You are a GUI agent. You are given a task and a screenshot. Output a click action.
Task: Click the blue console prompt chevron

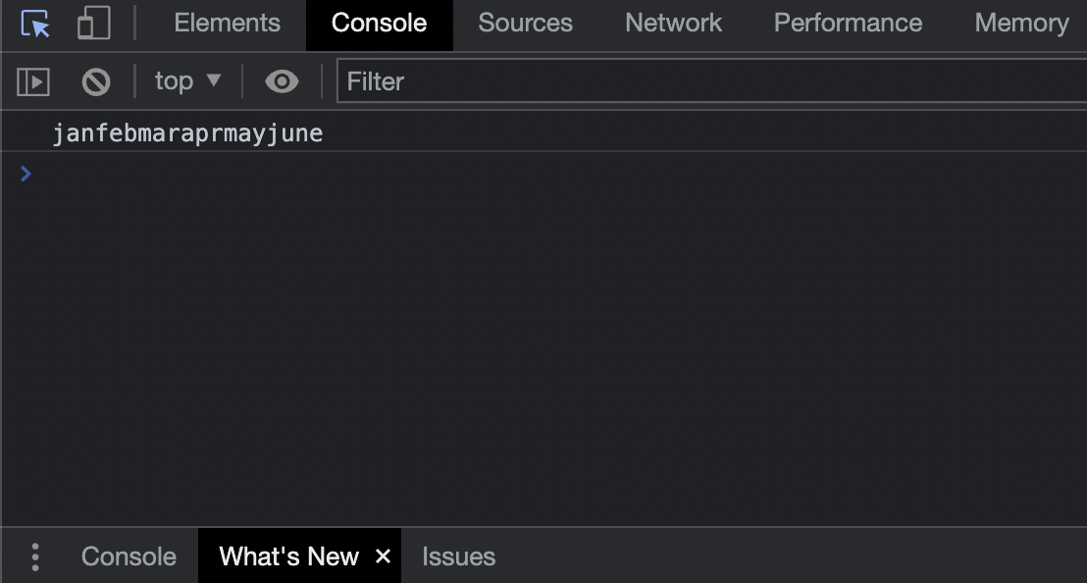click(26, 174)
